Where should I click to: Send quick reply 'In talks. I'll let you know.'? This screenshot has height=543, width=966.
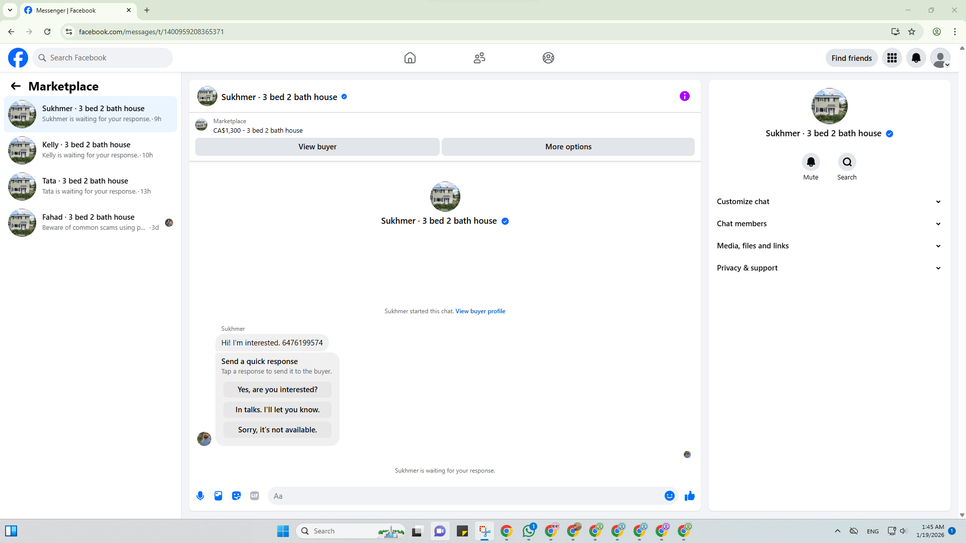coord(278,410)
